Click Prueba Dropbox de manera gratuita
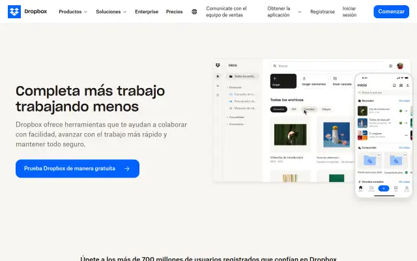This screenshot has width=417, height=261. [78, 168]
